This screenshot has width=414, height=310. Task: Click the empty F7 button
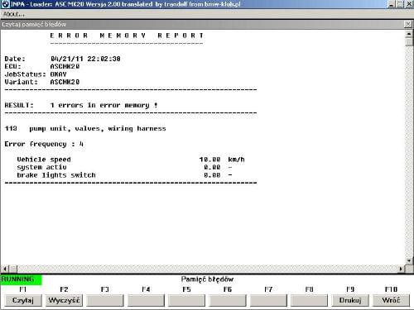pyautogui.click(x=268, y=300)
